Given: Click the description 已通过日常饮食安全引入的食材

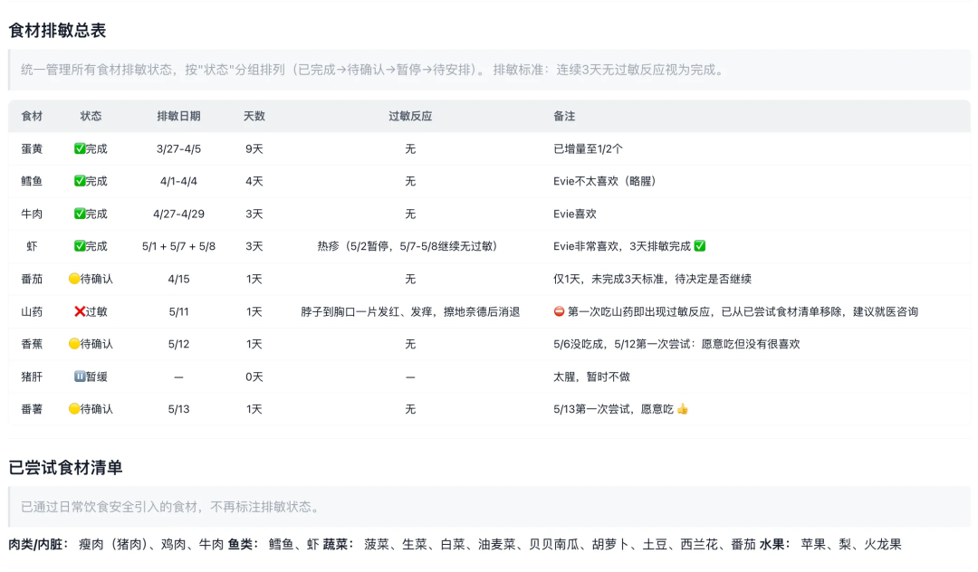Looking at the screenshot, I should tap(171, 507).
